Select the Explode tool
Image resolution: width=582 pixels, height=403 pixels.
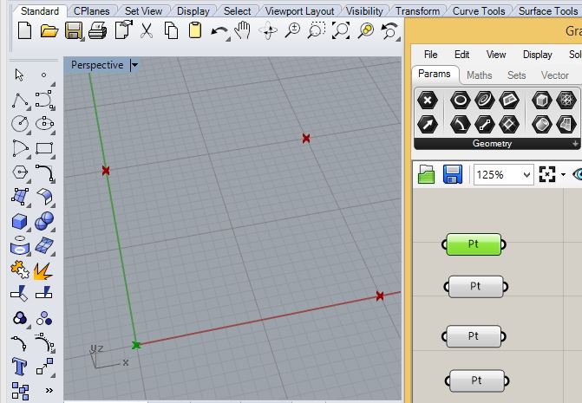point(43,271)
